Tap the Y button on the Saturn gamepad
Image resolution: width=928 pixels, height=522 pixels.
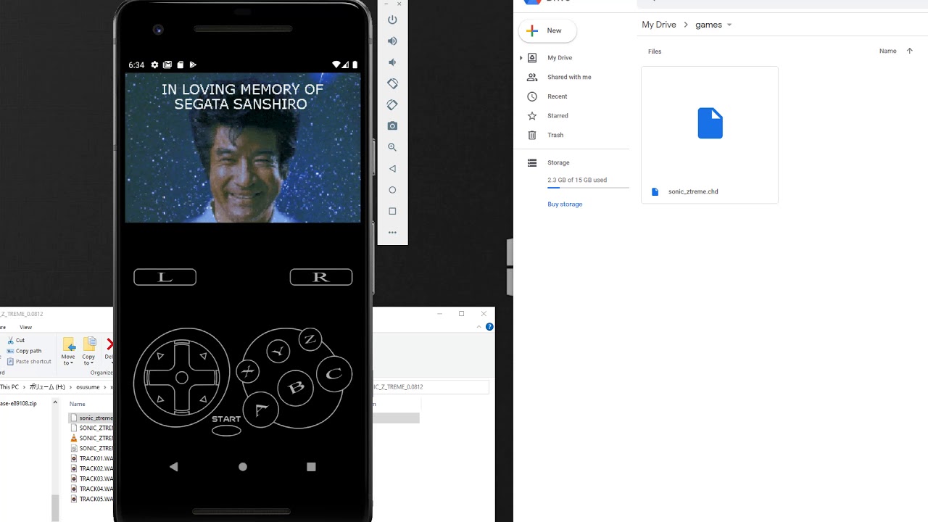coord(278,352)
